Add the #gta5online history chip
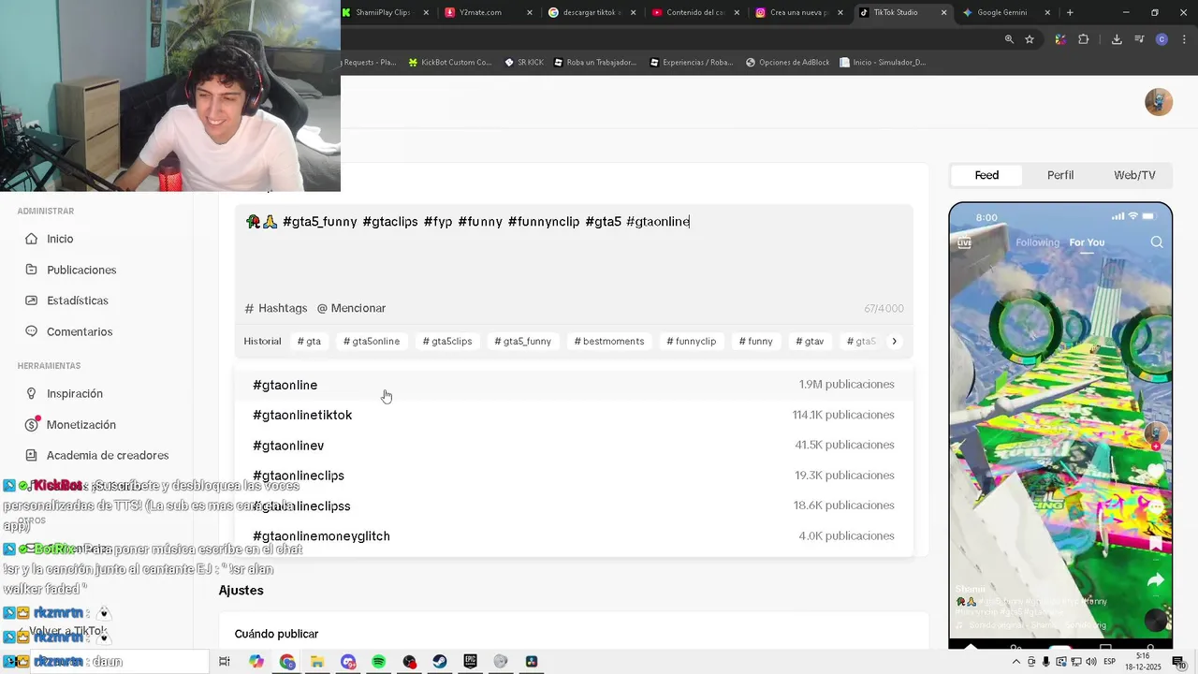Image resolution: width=1198 pixels, height=674 pixels. 372,342
